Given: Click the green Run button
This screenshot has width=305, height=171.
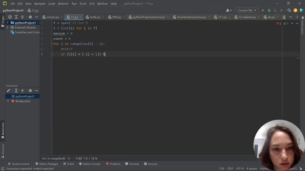Looking at the screenshot, I should (x=263, y=10).
